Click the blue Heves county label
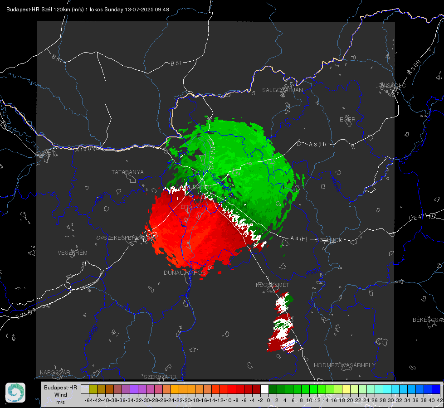 point(335,184)
